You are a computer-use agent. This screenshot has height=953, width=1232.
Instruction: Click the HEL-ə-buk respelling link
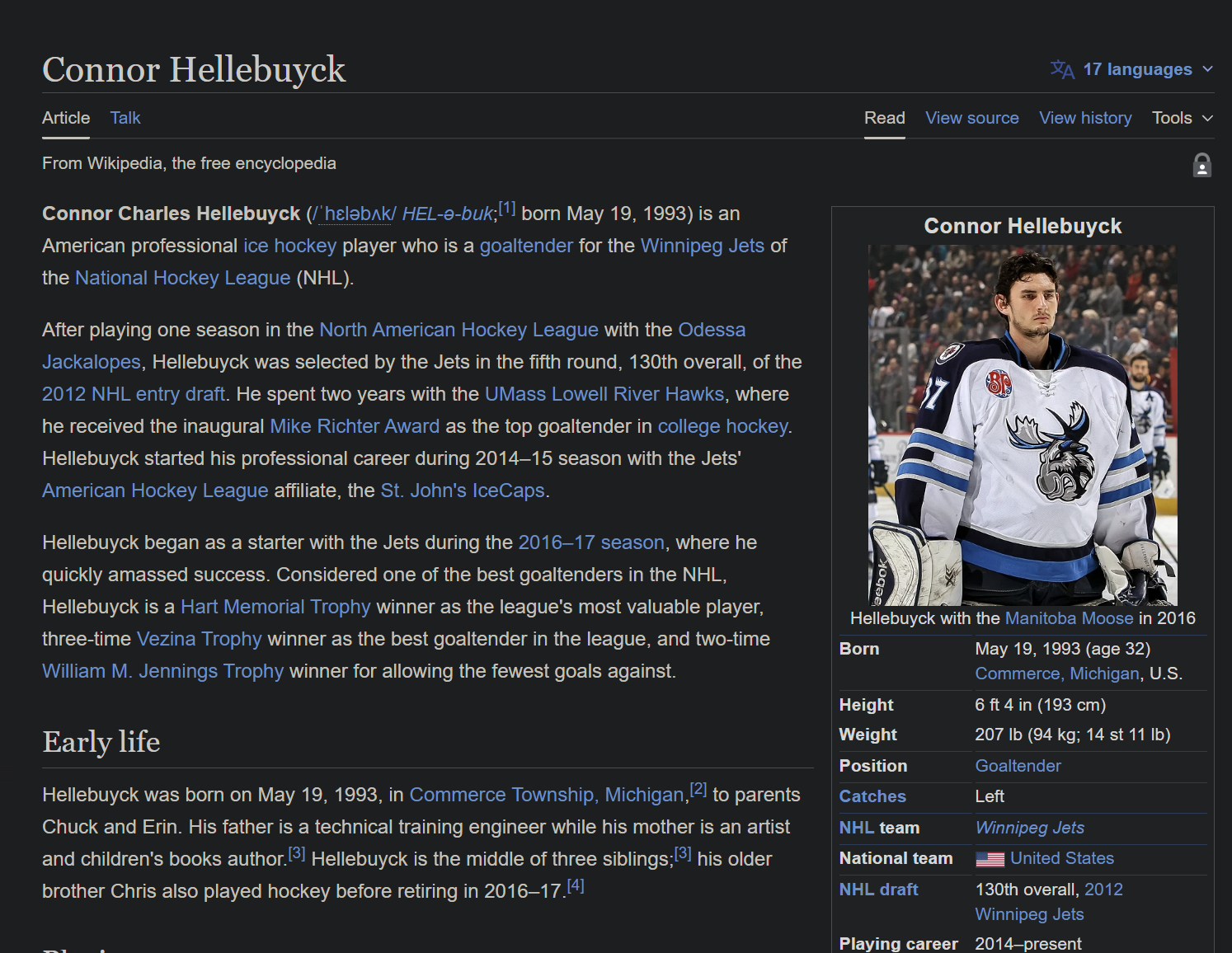[x=447, y=214]
